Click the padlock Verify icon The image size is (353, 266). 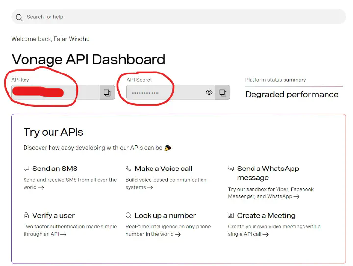pos(26,215)
